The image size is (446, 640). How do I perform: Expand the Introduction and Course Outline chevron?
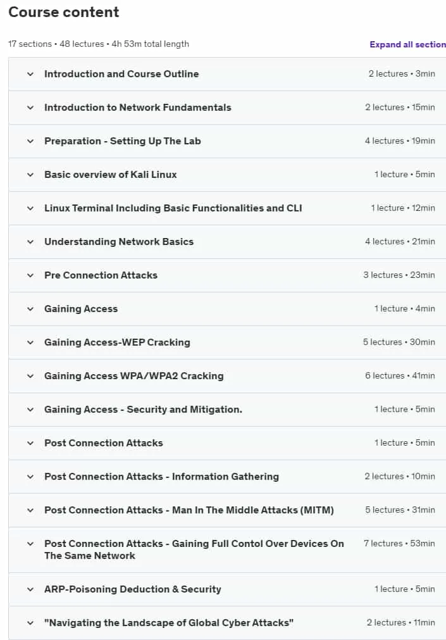click(30, 74)
